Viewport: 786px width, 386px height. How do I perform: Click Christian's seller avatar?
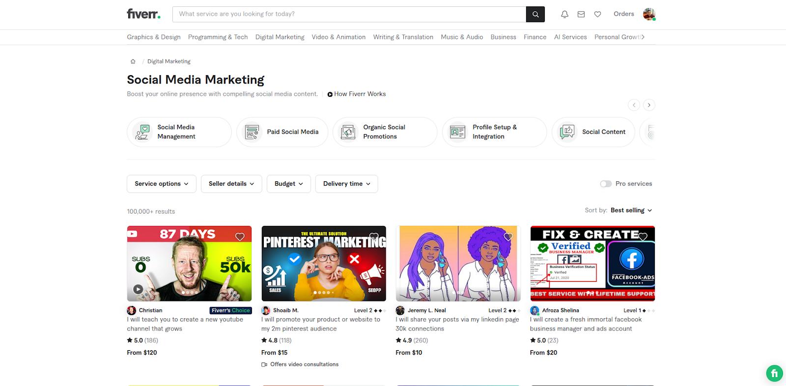point(132,310)
